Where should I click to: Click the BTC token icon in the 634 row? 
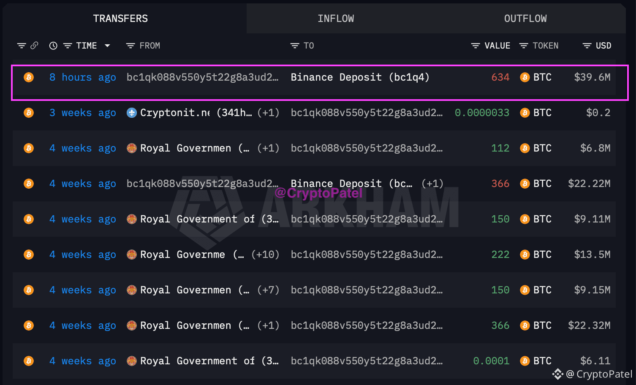click(x=525, y=77)
